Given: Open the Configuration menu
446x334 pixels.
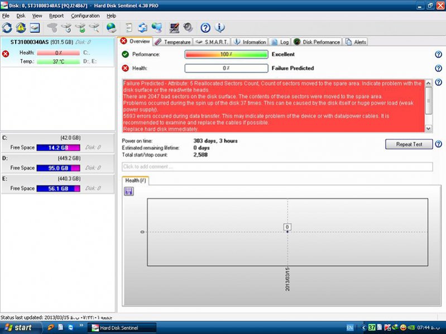Looking at the screenshot, I should pyautogui.click(x=85, y=16).
